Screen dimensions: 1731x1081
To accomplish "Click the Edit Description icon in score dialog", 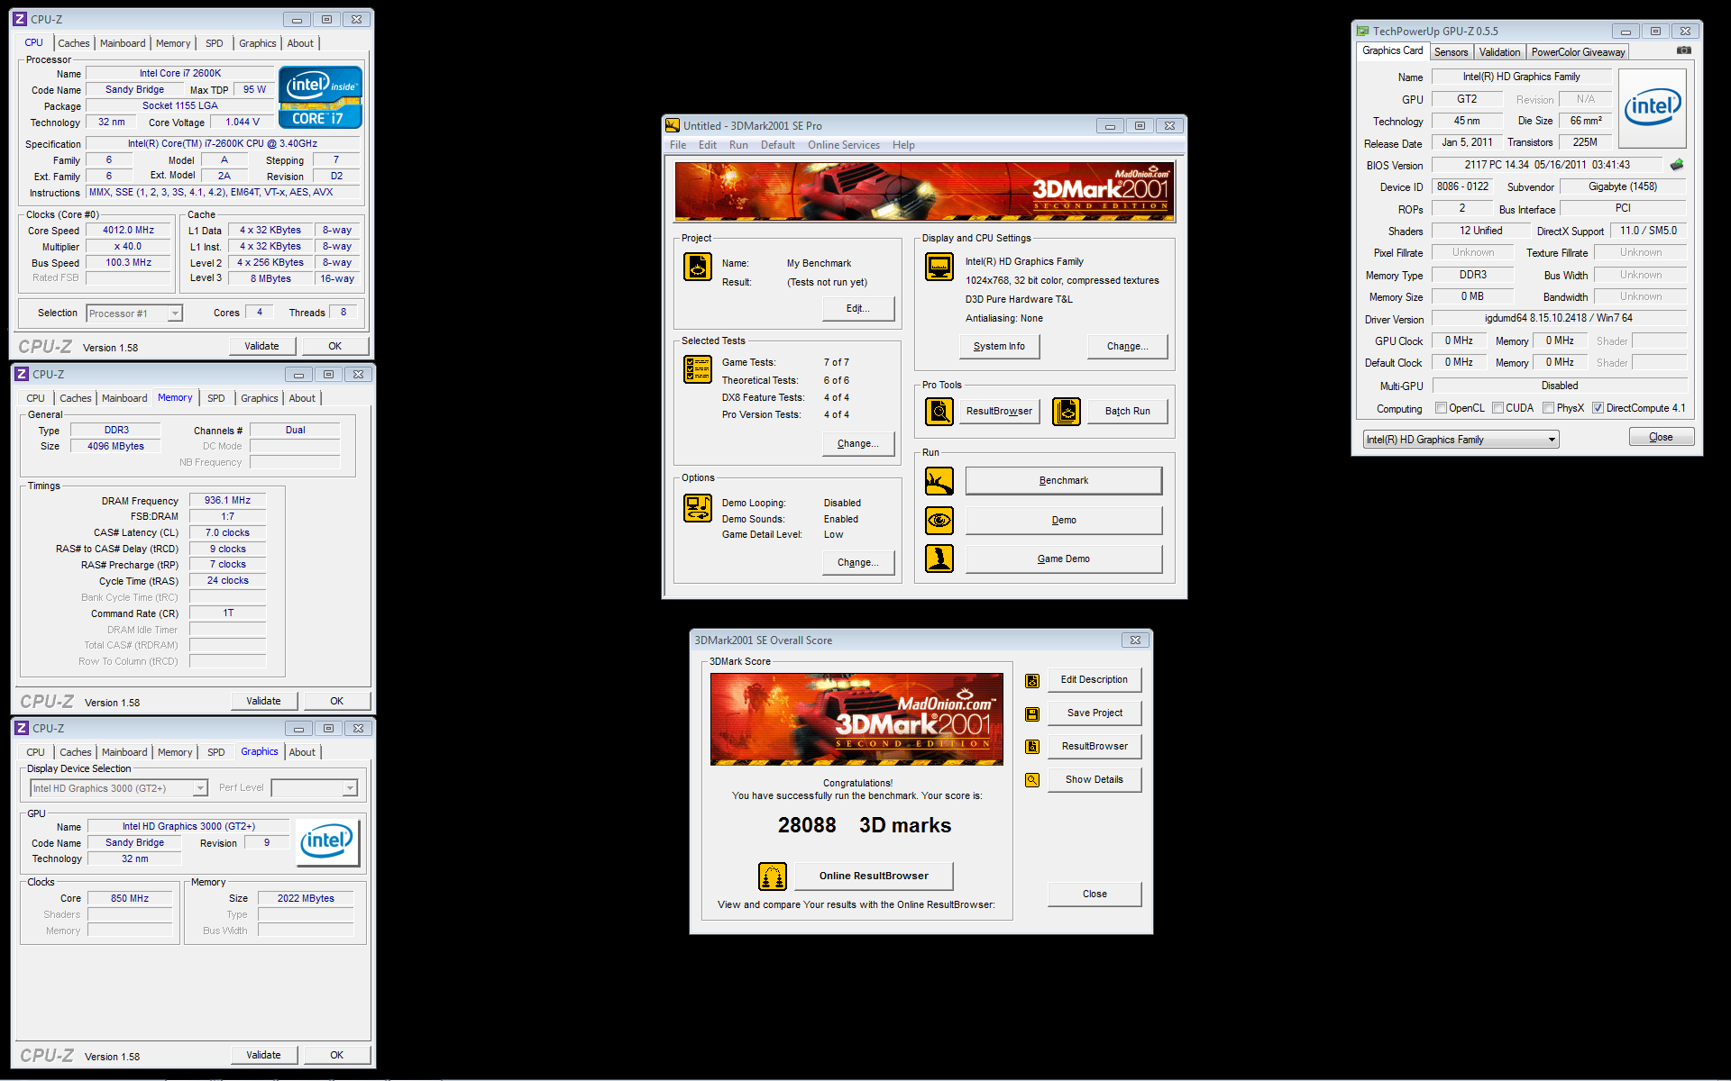I will [x=1032, y=681].
